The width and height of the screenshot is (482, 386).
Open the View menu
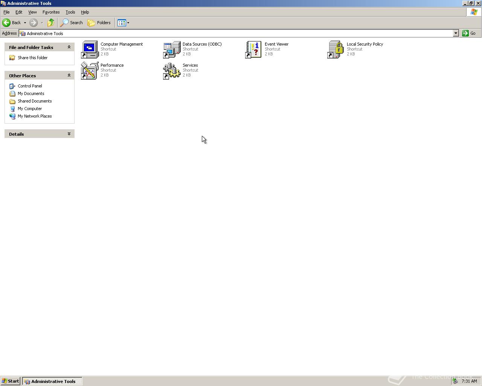tap(32, 12)
